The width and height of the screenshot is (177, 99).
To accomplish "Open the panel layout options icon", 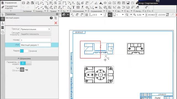I will [x=56, y=18].
